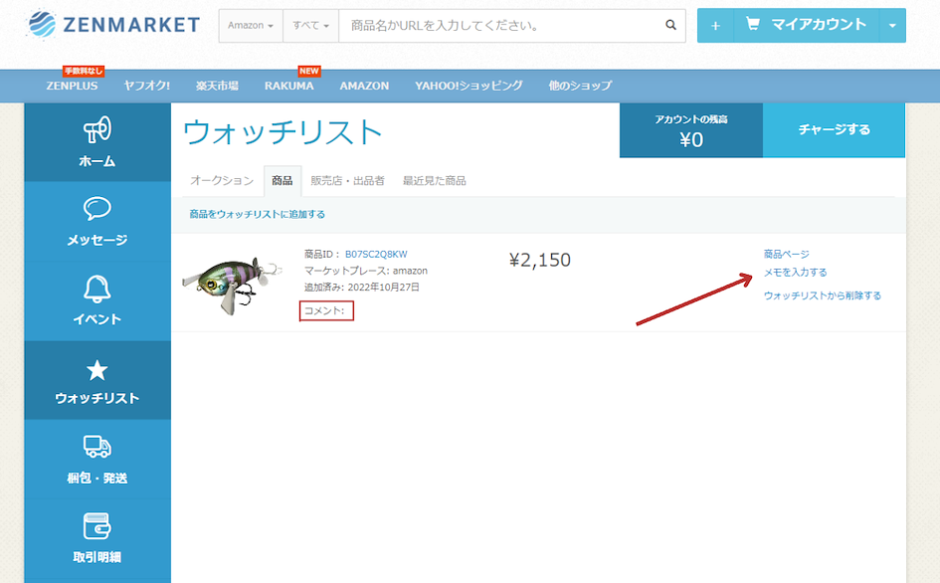Screen dimensions: 940x583
Task: Click the ウォッチリスト page heading
Action: tap(282, 132)
